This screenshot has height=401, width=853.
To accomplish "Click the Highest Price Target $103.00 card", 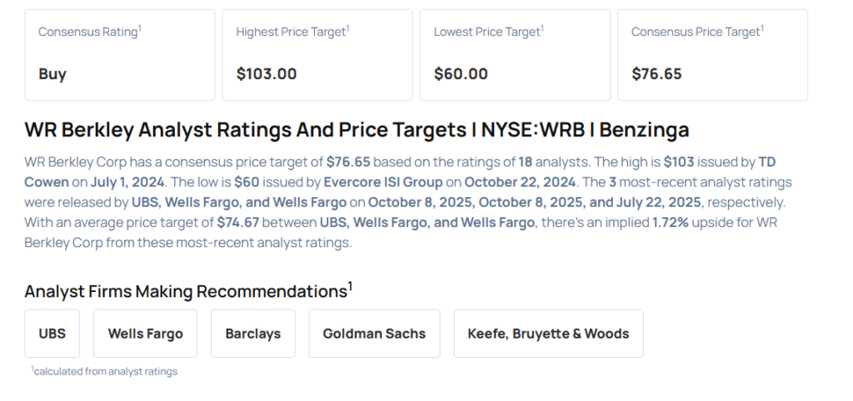I will pyautogui.click(x=317, y=55).
